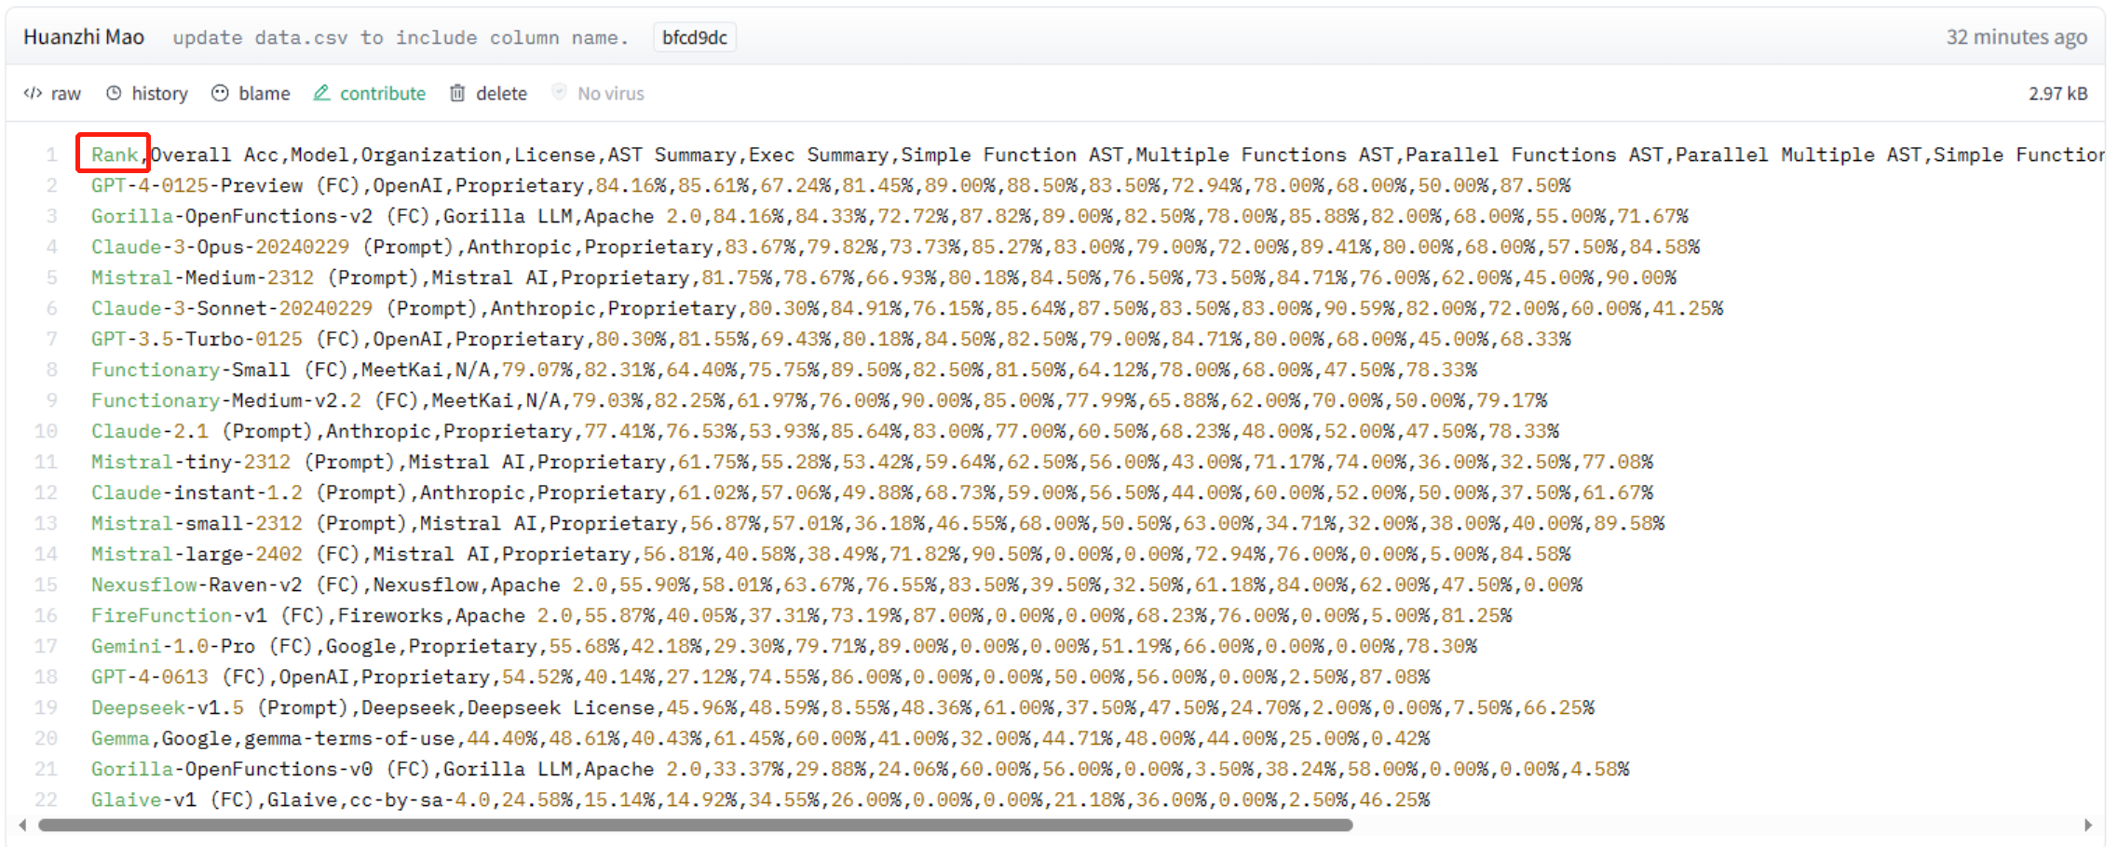Click the contribute pencil icon
Viewport: 2118px width, 847px height.
pos(321,93)
